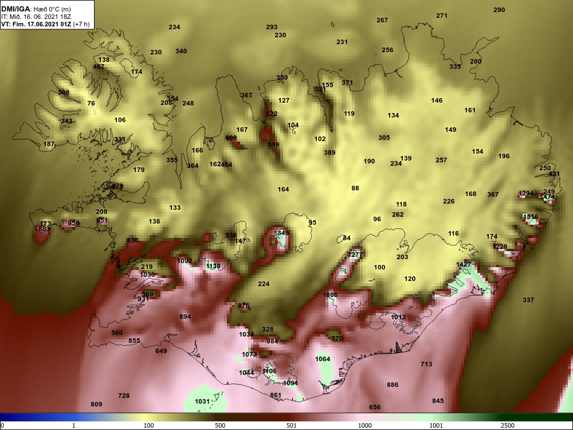Select the 1001 label on the color scale
Image resolution: width=573 pixels, height=430 pixels.
(436, 425)
